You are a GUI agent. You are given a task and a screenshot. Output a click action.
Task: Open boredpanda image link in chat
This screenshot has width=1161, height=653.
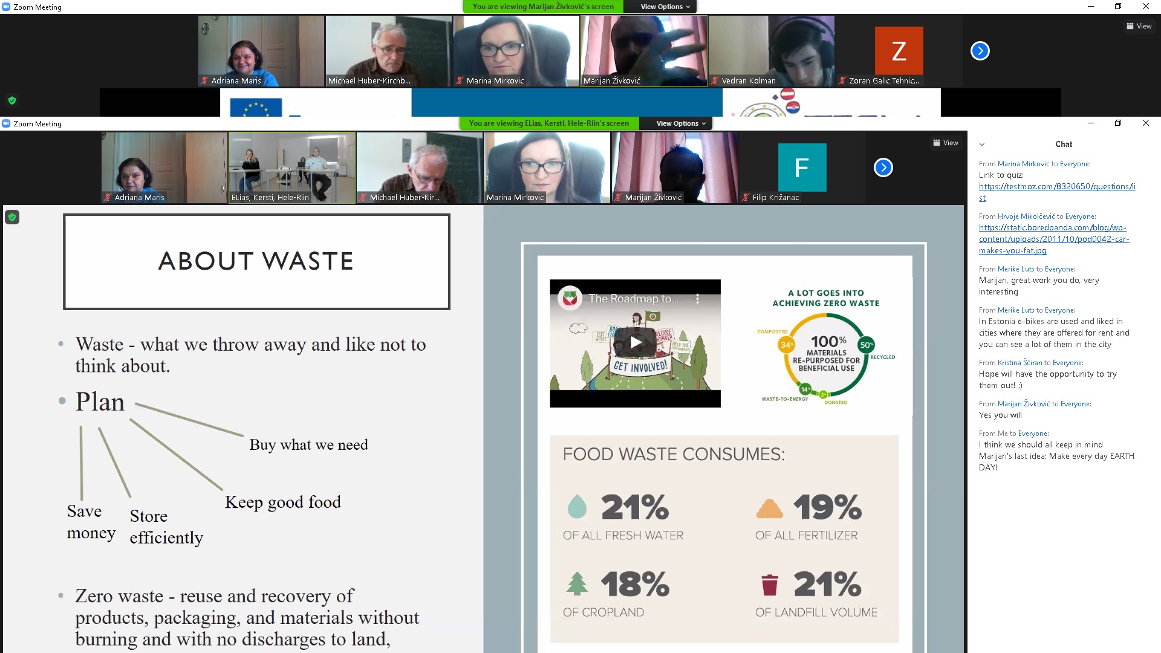pos(1054,239)
